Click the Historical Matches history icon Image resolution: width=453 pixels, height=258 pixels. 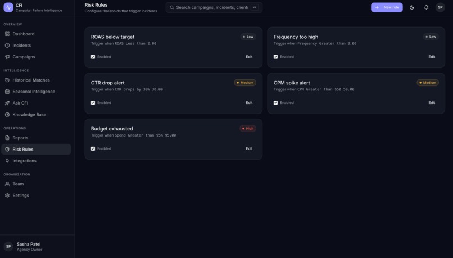click(7, 80)
